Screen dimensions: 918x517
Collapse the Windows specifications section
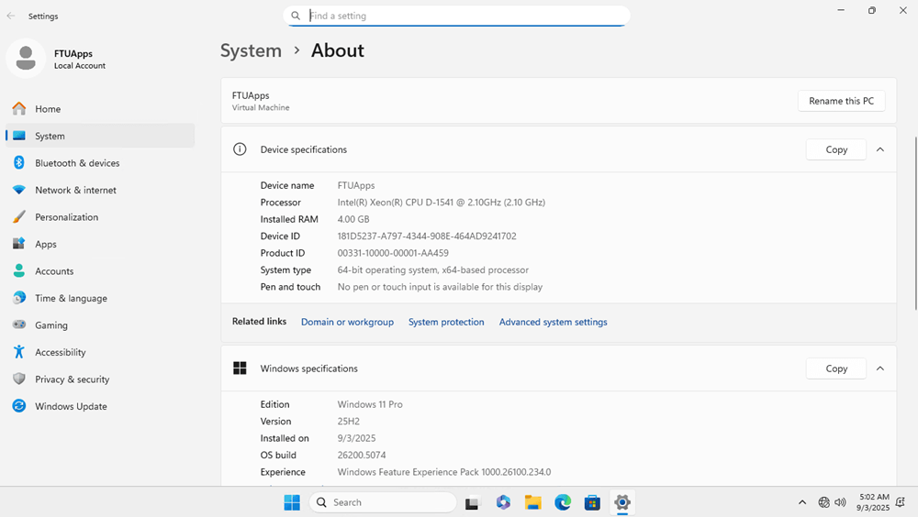pos(879,368)
